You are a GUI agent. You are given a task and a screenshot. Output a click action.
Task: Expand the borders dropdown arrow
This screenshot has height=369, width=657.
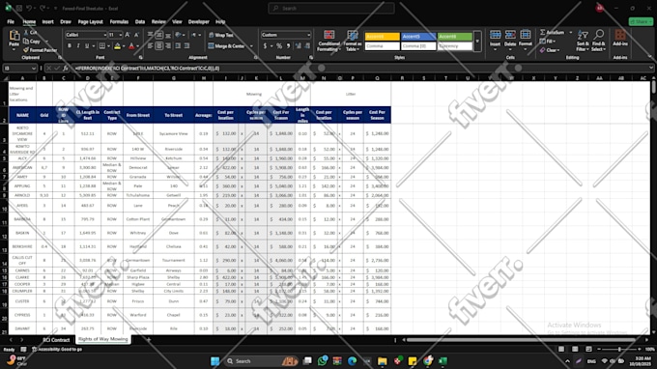tap(108, 46)
